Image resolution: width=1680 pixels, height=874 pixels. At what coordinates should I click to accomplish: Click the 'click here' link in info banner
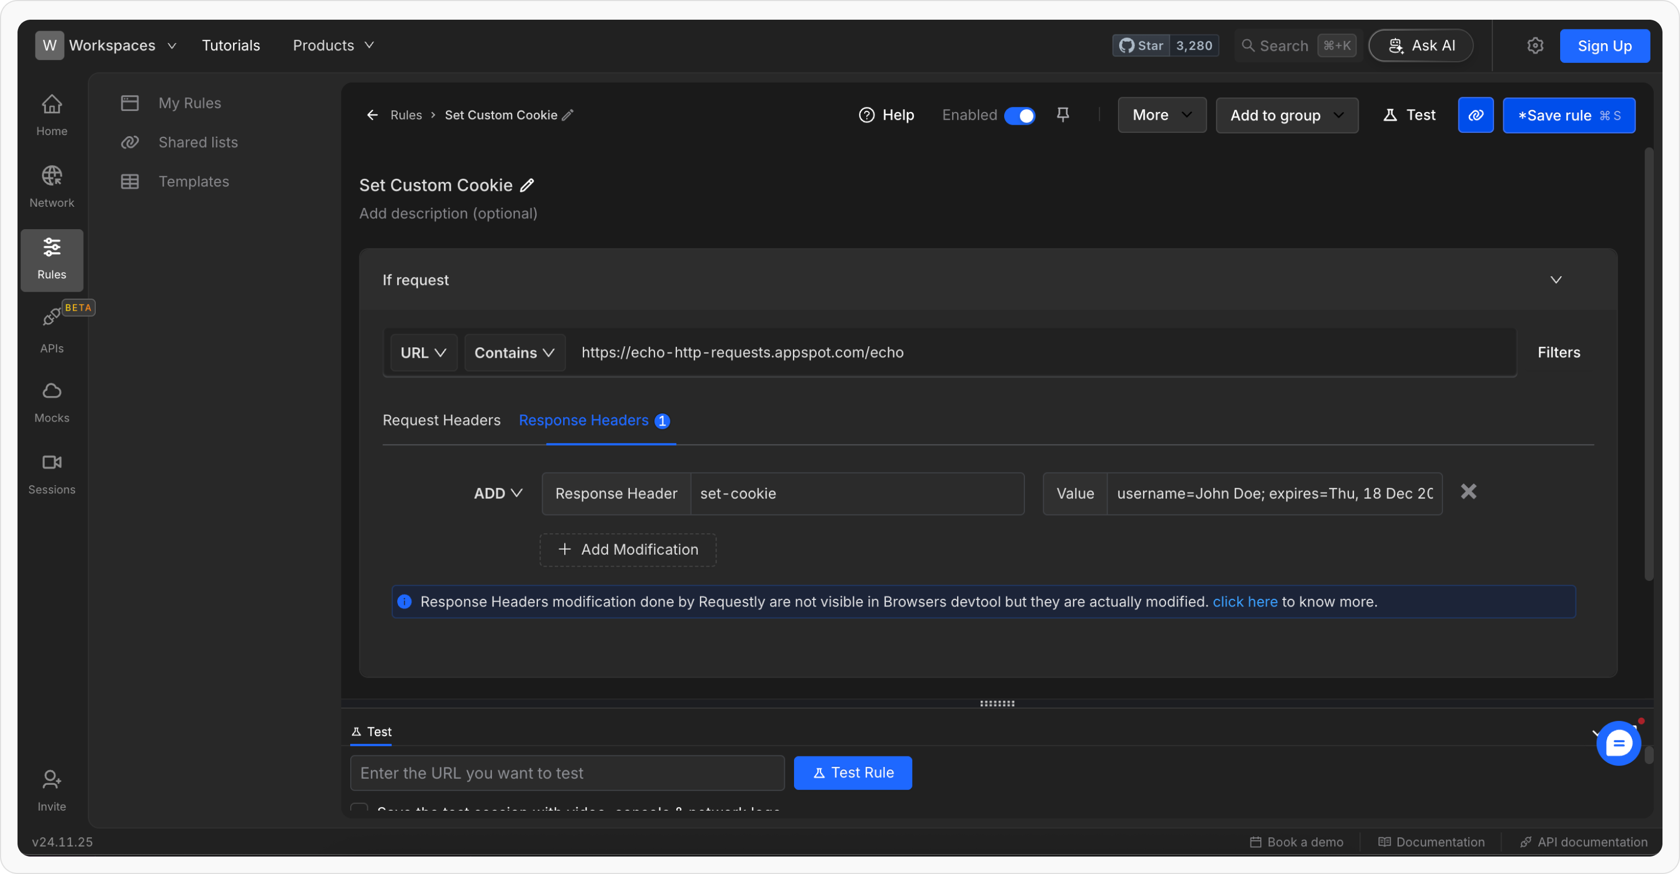click(1244, 602)
